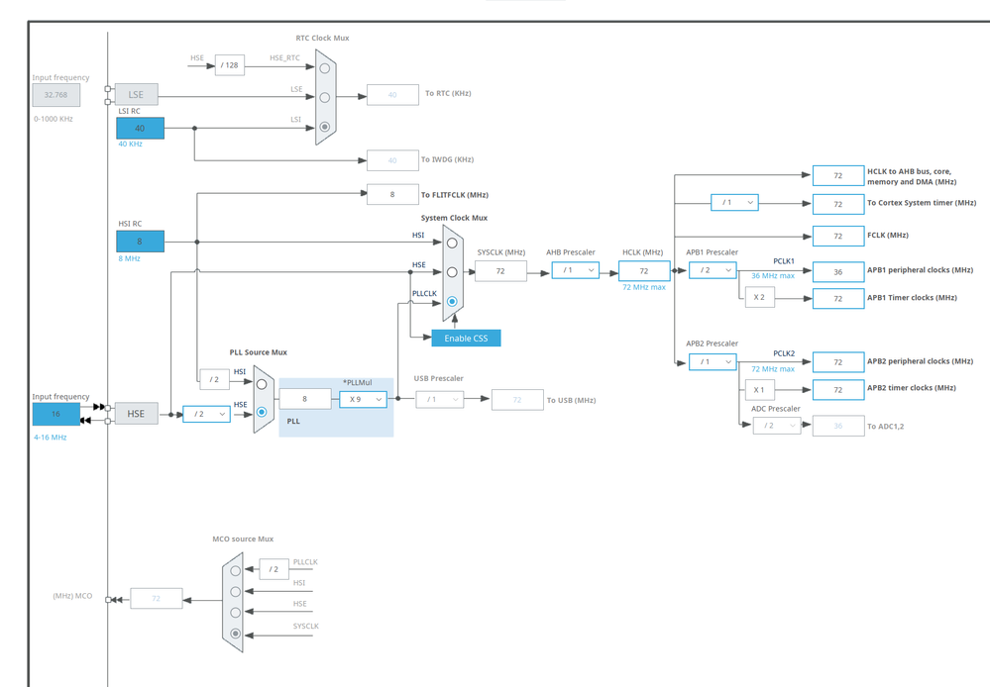Select LSE input in the RTC Clock Mux
The height and width of the screenshot is (687, 990).
click(x=325, y=96)
